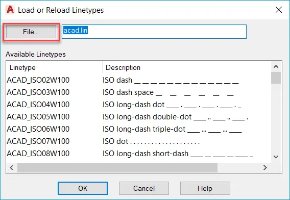Viewport: 290px width, 200px height.
Task: Click the vertical scrollbar thumb
Action: 276,78
